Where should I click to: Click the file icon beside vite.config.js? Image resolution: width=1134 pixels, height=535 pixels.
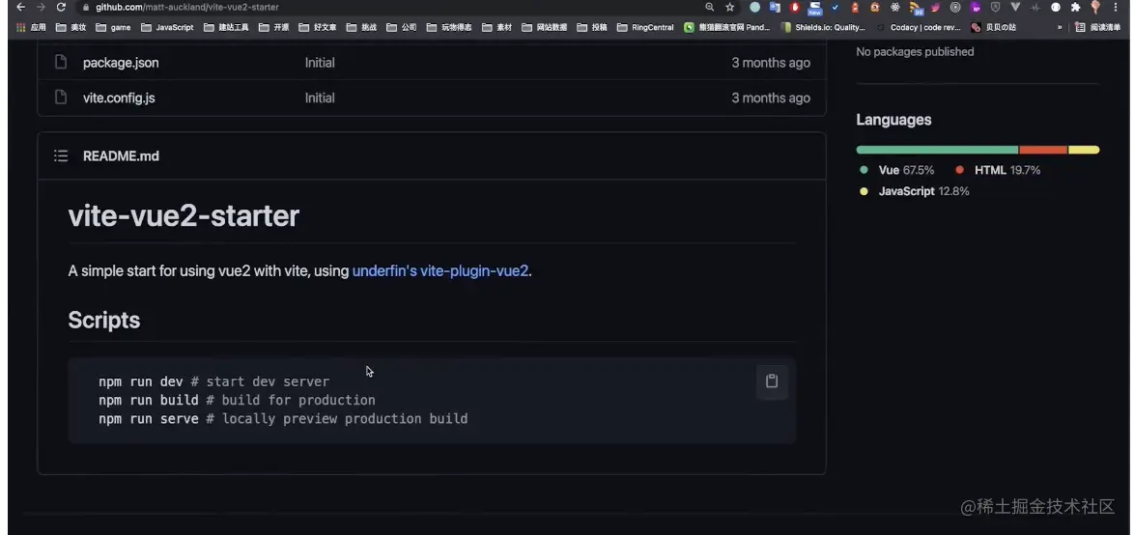click(61, 97)
